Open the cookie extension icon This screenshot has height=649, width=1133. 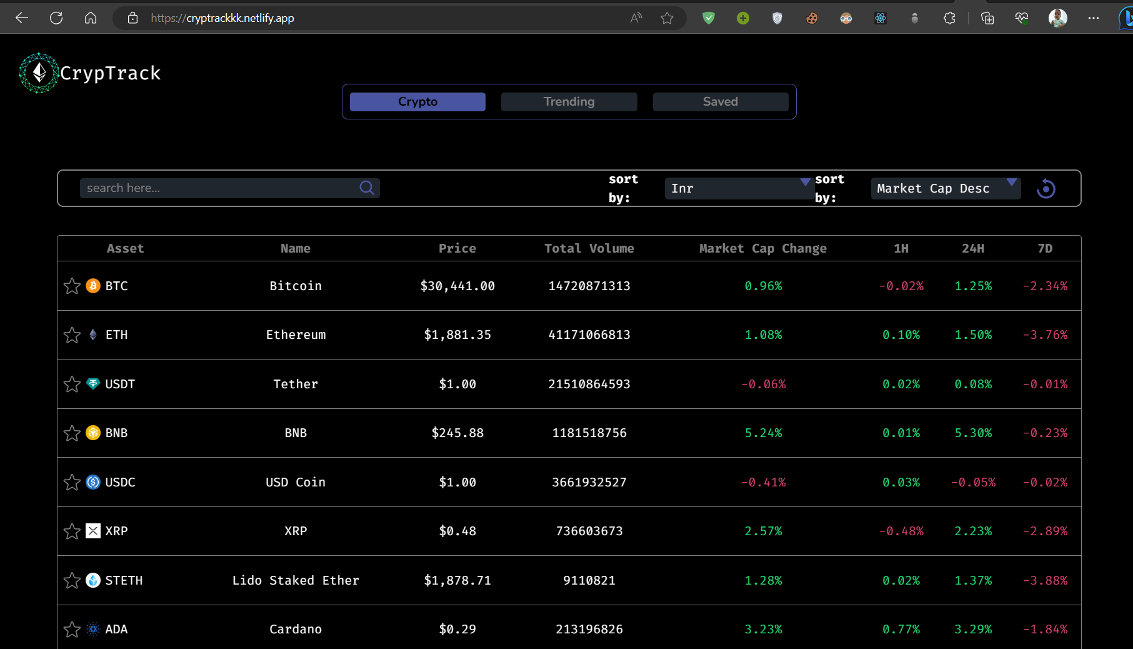(x=812, y=18)
